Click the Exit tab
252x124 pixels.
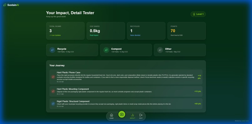[x=141, y=116]
